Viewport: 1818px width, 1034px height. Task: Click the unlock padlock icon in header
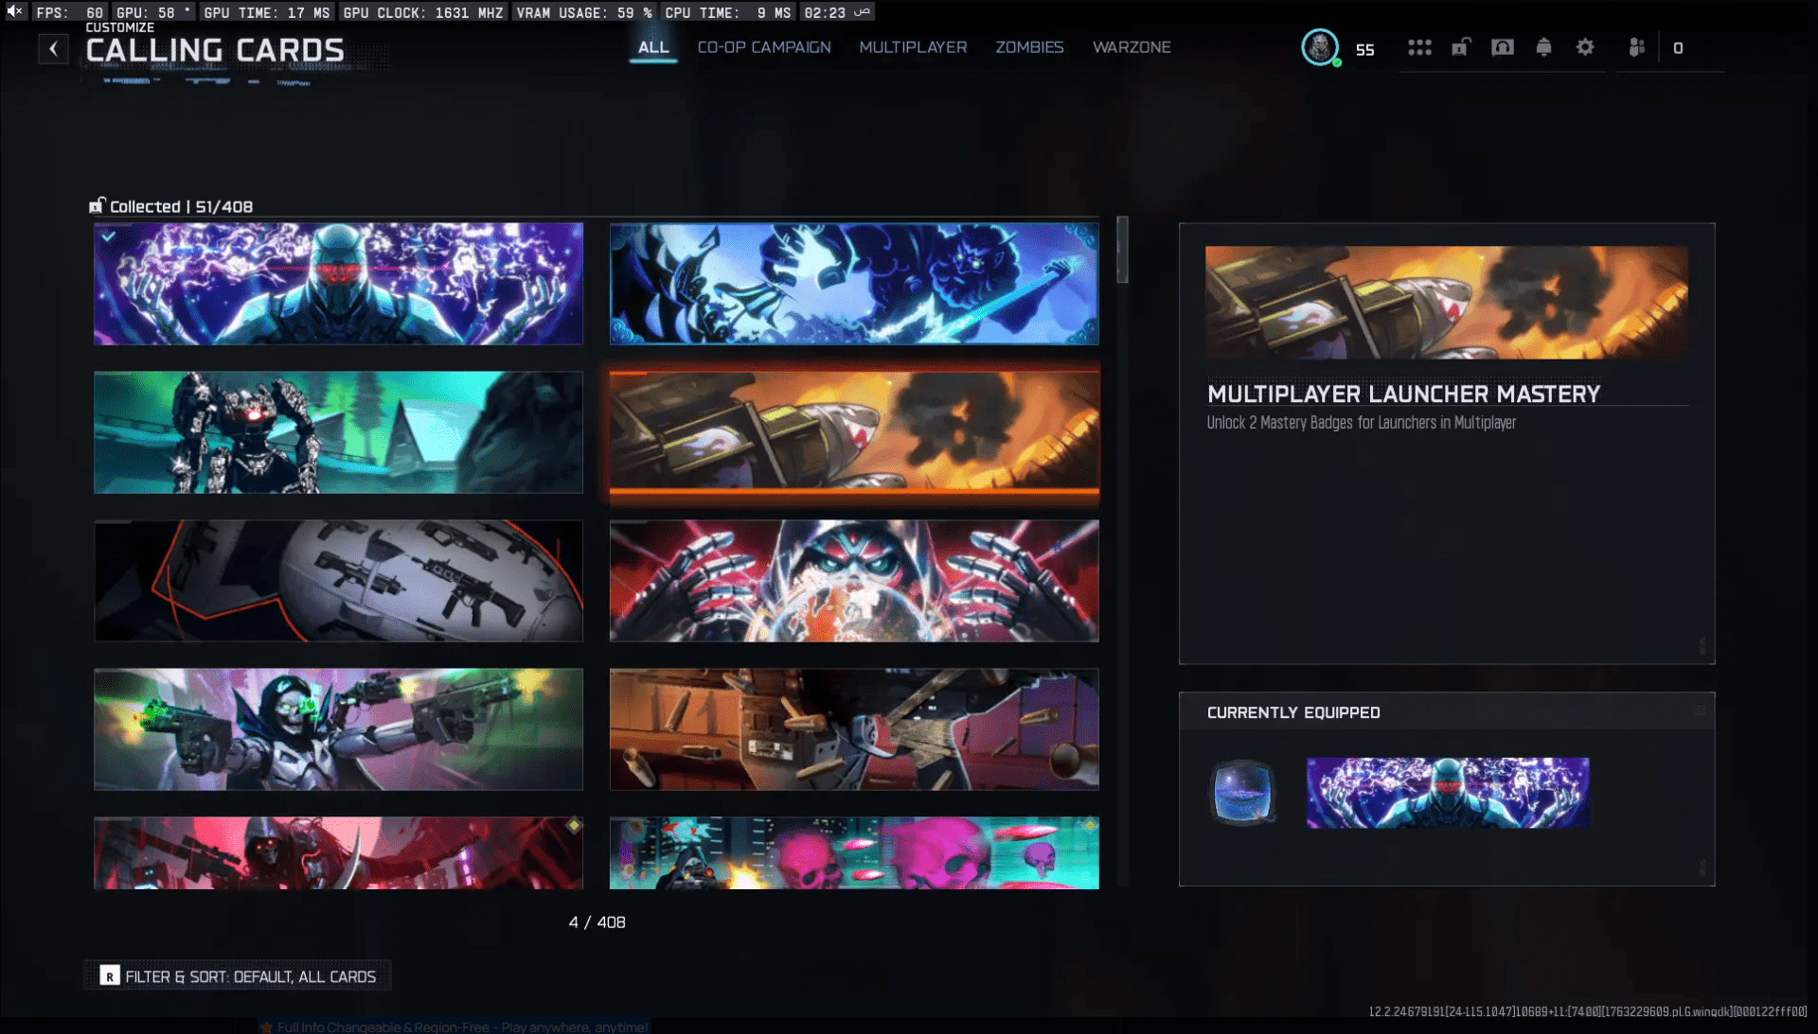1461,47
